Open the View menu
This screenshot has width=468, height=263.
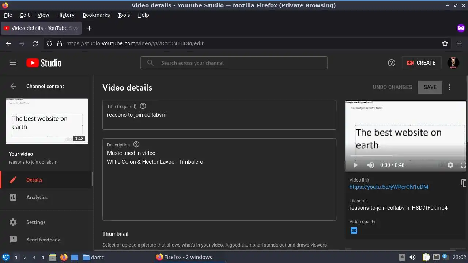coord(43,15)
